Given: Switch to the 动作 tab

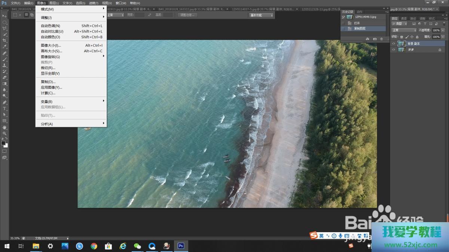Looking at the screenshot, I should point(360,12).
